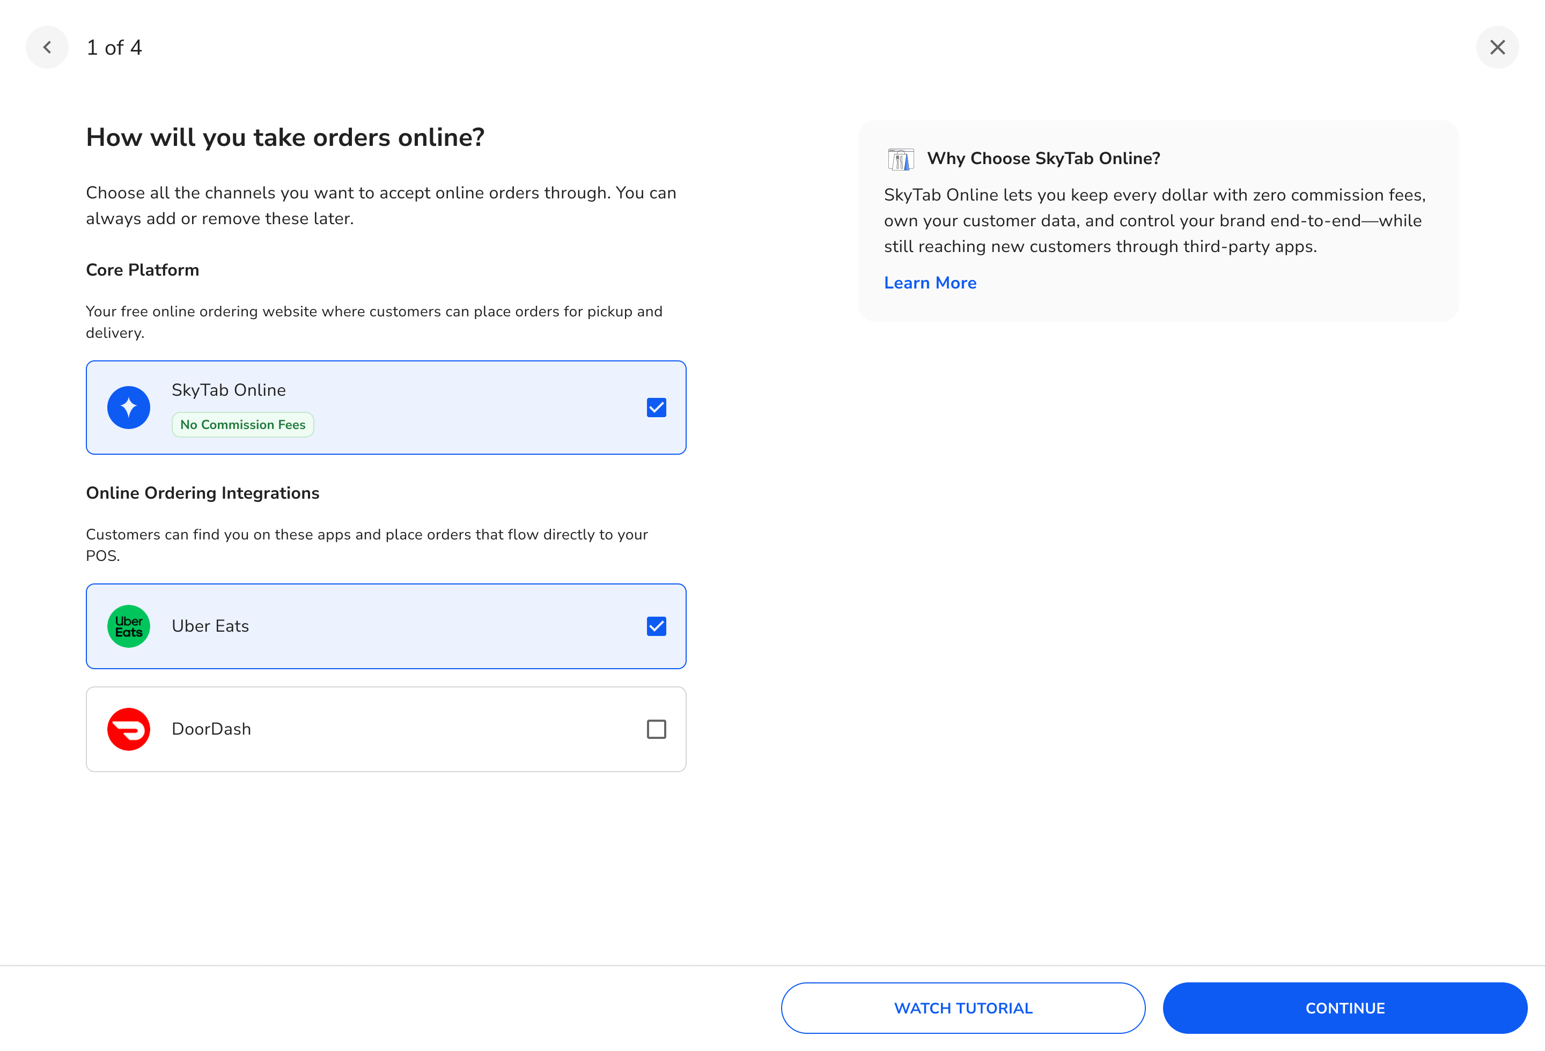The width and height of the screenshot is (1545, 1051).
Task: Click the SkyTab Online sparkle logo icon
Action: (x=128, y=407)
